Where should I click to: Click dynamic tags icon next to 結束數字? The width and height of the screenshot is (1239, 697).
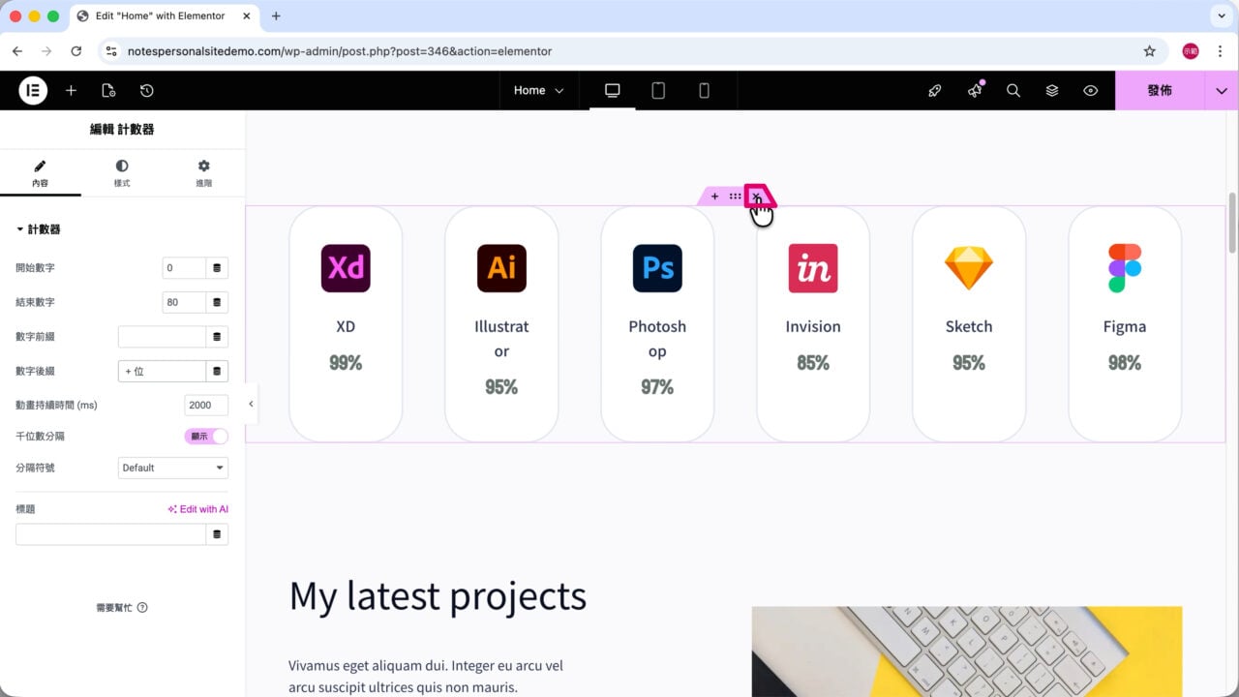(217, 302)
